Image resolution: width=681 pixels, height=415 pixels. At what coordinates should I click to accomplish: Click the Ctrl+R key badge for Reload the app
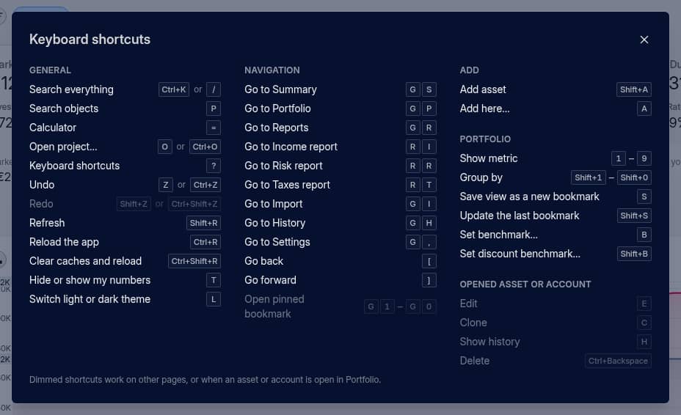[x=205, y=242]
